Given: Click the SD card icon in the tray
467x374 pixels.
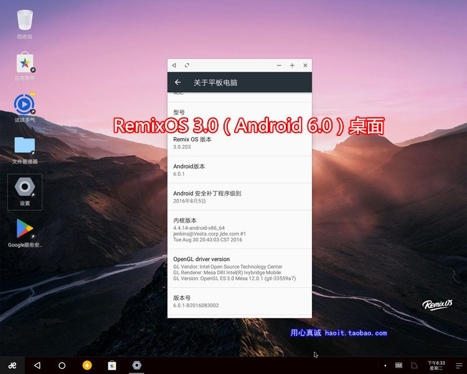Looking at the screenshot, I should point(414,365).
